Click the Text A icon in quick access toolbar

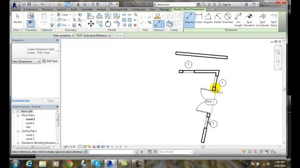click(x=78, y=4)
